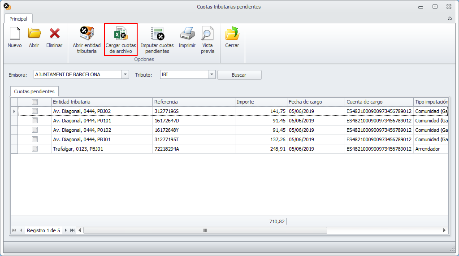Click the scrollbar right arrow
Image resolution: width=459 pixels, height=256 pixels.
pos(444,230)
